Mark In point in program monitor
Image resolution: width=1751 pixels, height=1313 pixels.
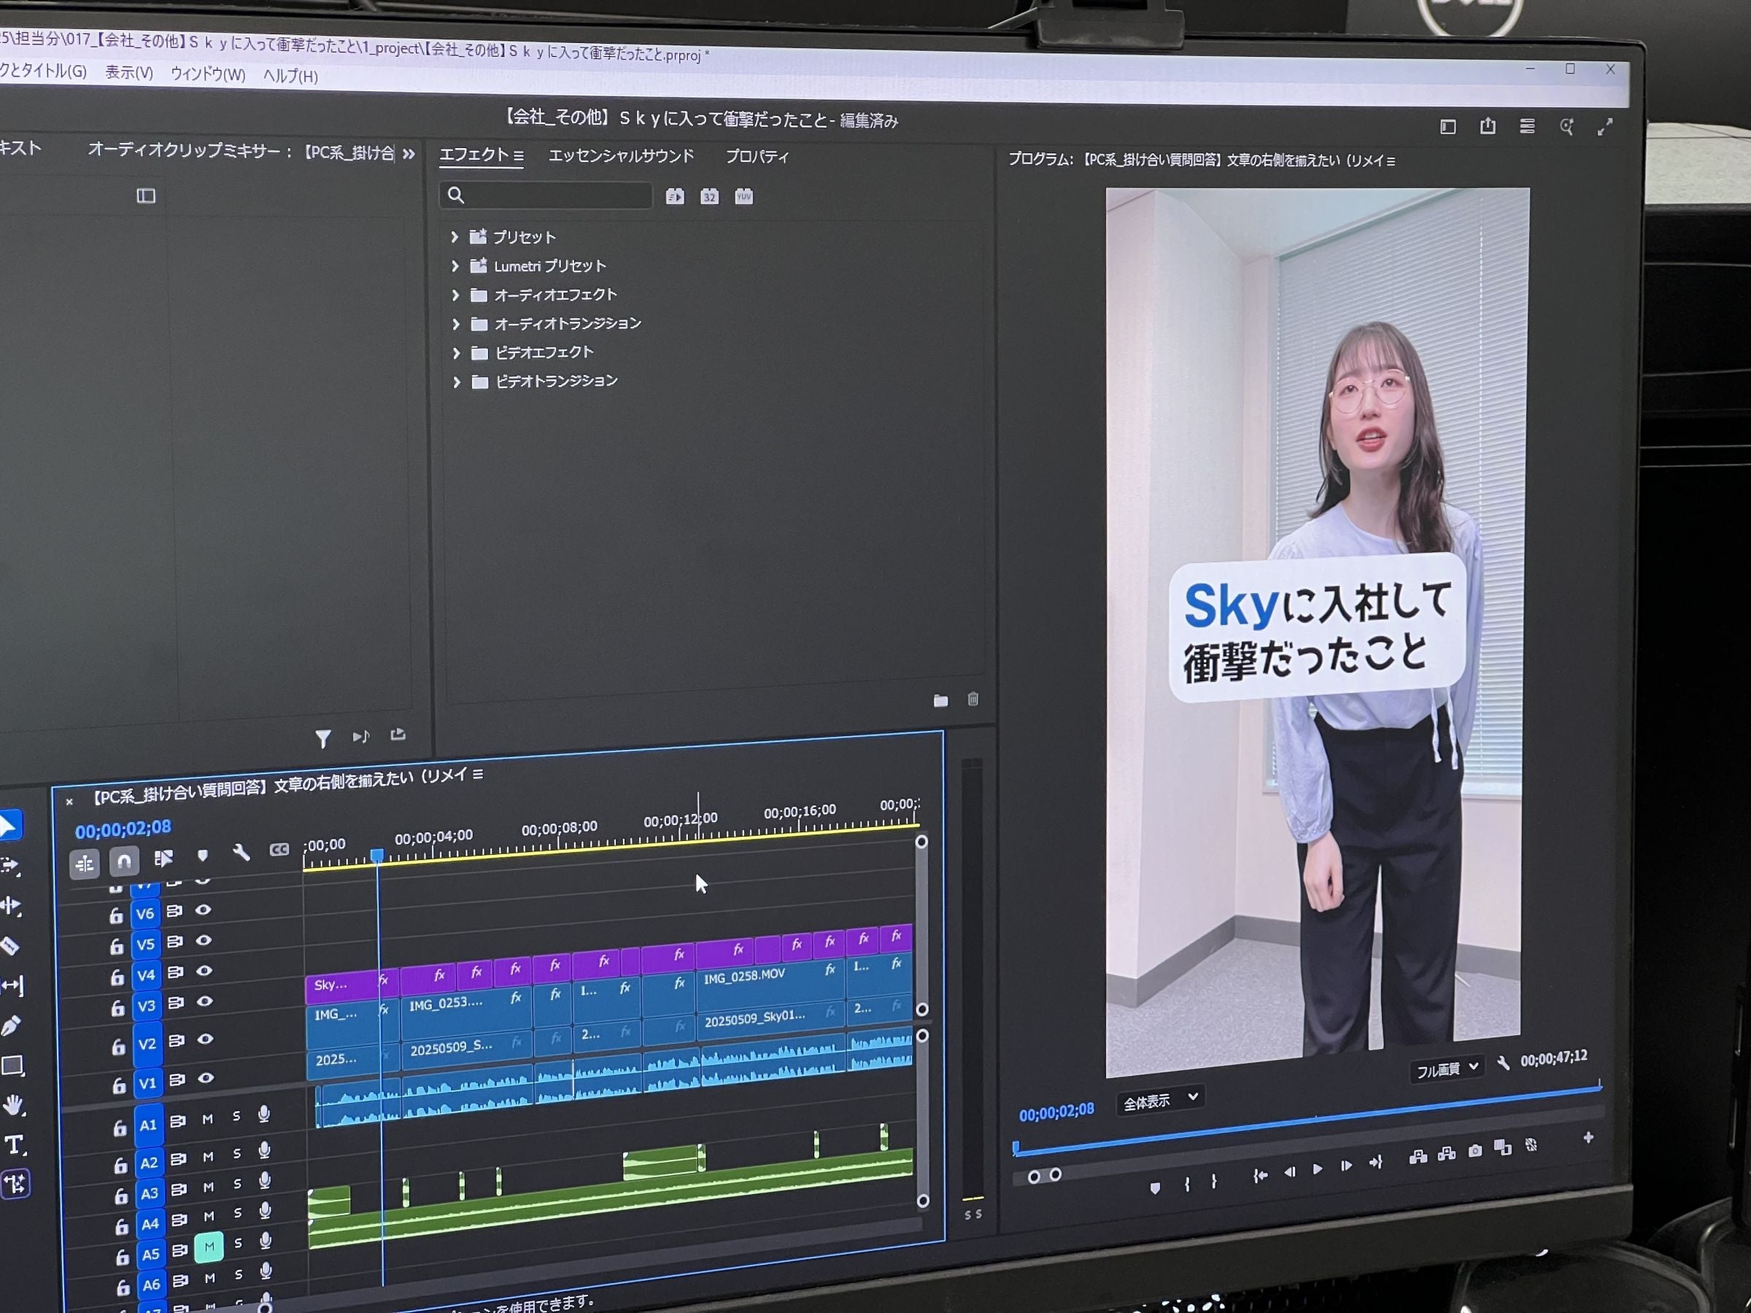click(1186, 1184)
